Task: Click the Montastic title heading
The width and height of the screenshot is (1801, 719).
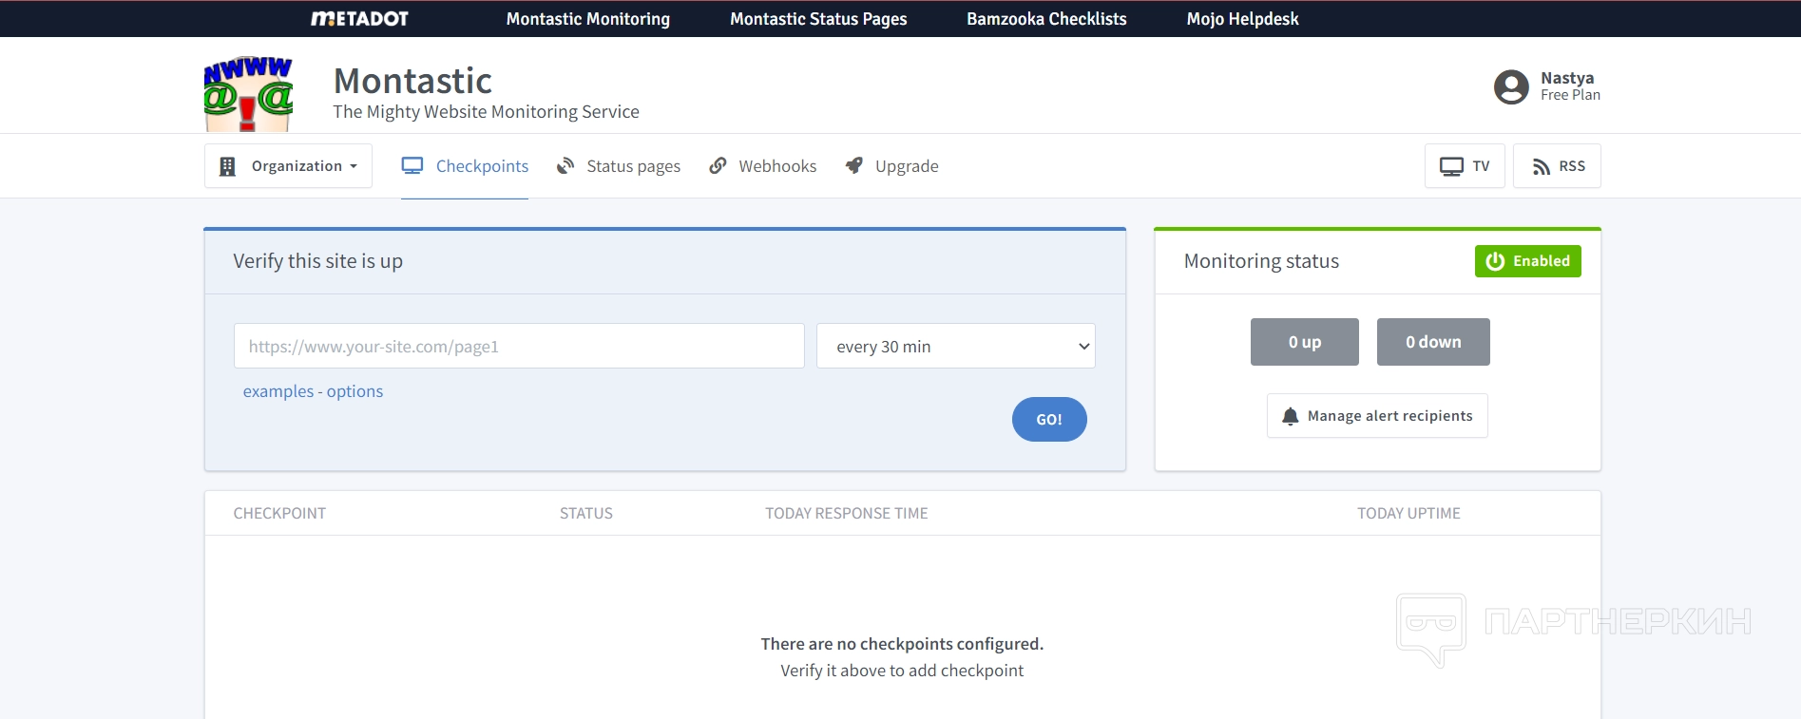Action: pyautogui.click(x=412, y=81)
